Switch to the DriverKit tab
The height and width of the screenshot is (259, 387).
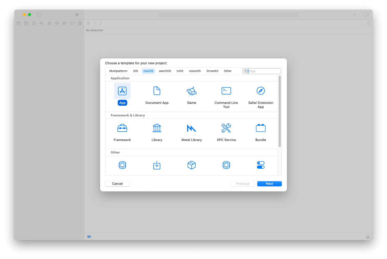[212, 71]
